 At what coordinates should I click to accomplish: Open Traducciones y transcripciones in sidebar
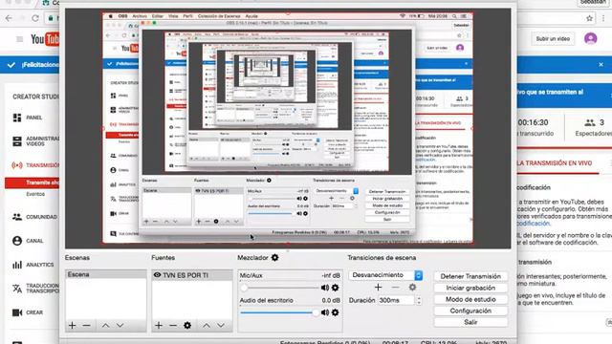pyautogui.click(x=35, y=289)
